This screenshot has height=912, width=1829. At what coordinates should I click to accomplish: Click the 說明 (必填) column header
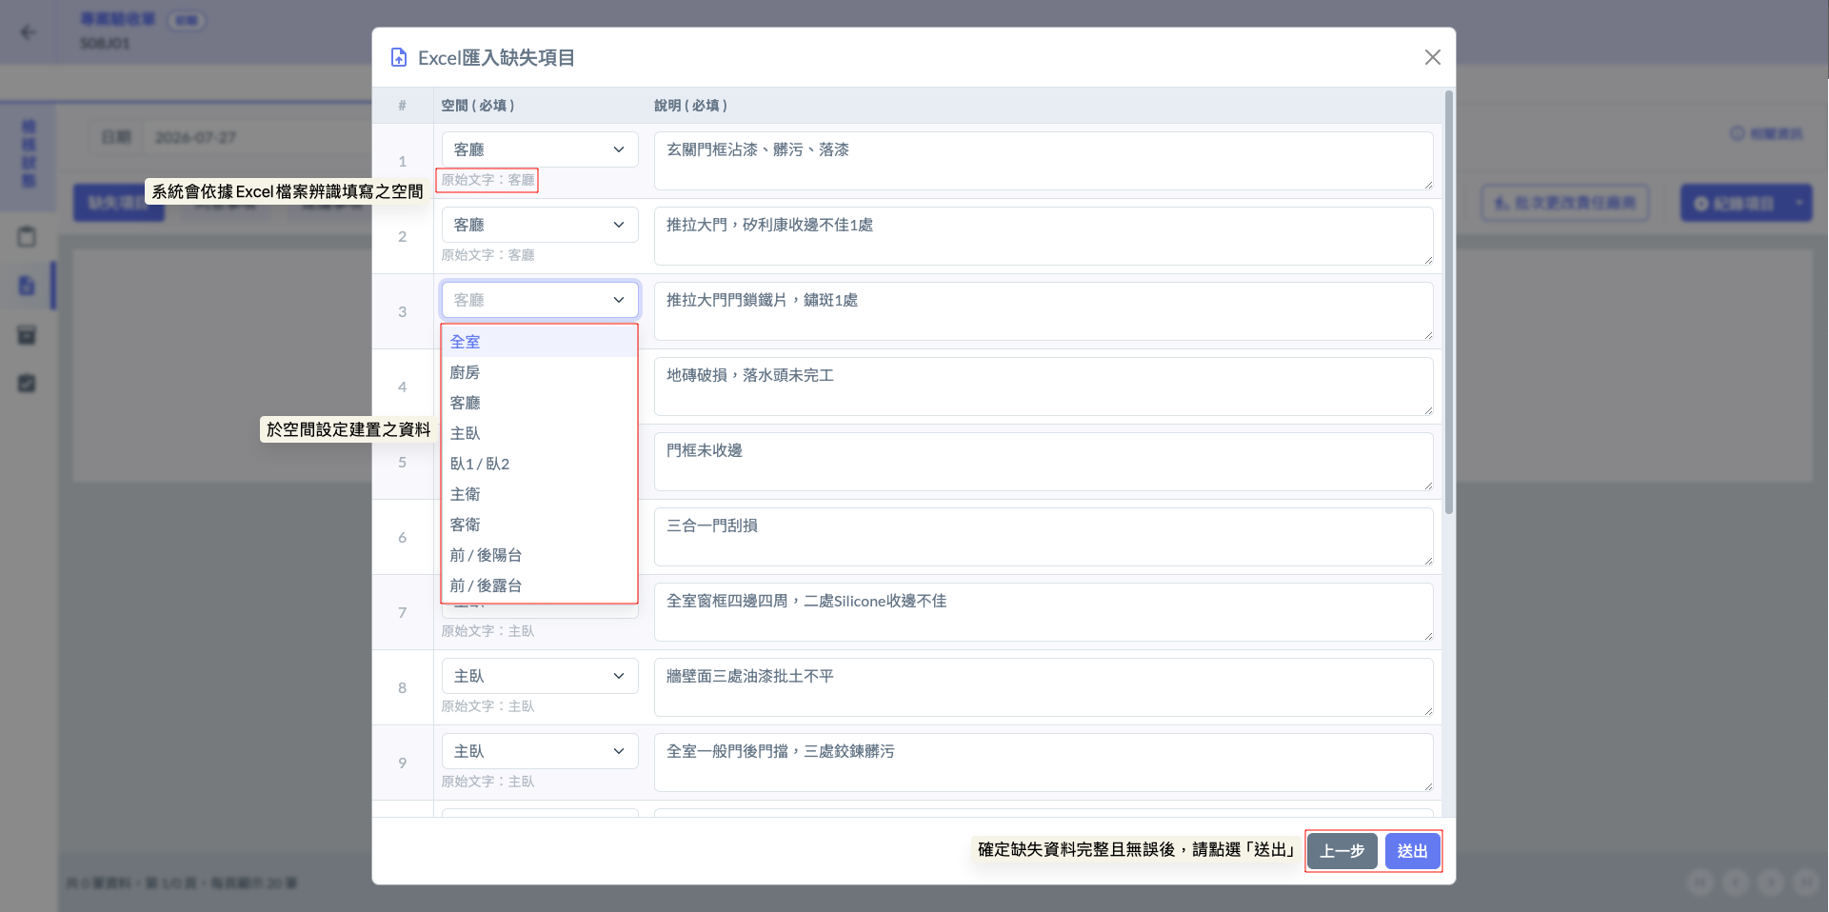tap(690, 106)
